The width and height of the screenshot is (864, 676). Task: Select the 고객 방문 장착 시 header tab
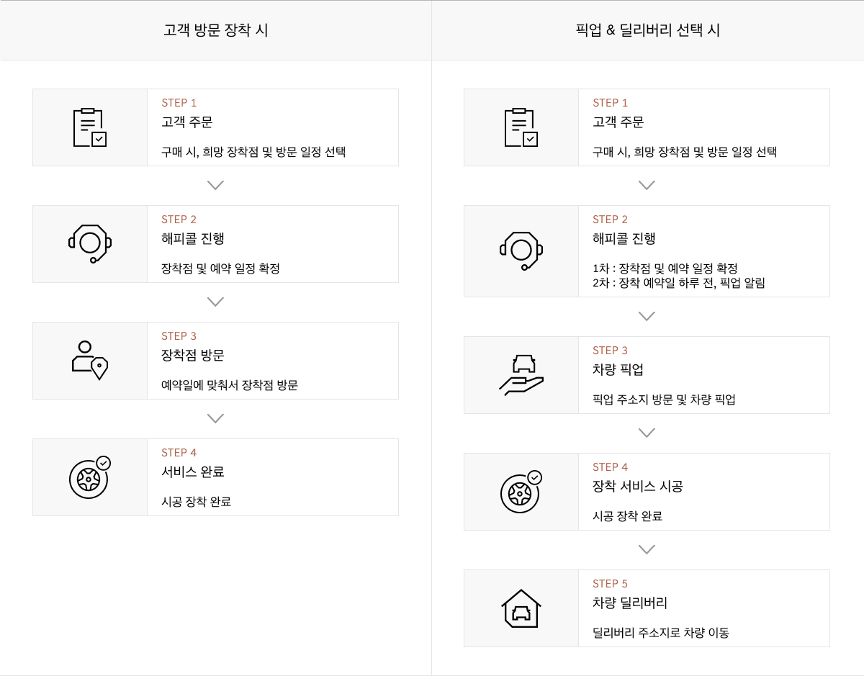click(x=216, y=30)
